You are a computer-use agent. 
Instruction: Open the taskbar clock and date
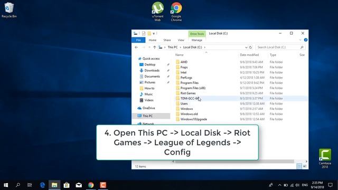coord(317,185)
